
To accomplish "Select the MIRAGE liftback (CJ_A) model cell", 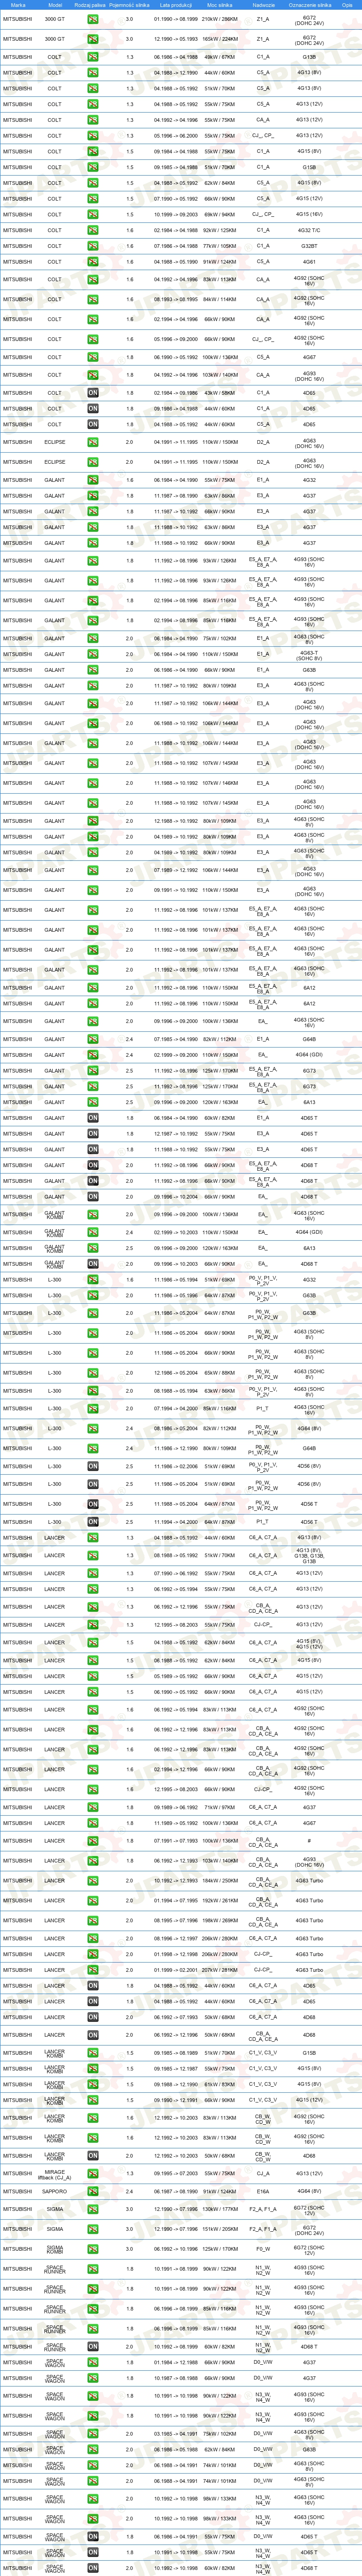I will tap(54, 2173).
